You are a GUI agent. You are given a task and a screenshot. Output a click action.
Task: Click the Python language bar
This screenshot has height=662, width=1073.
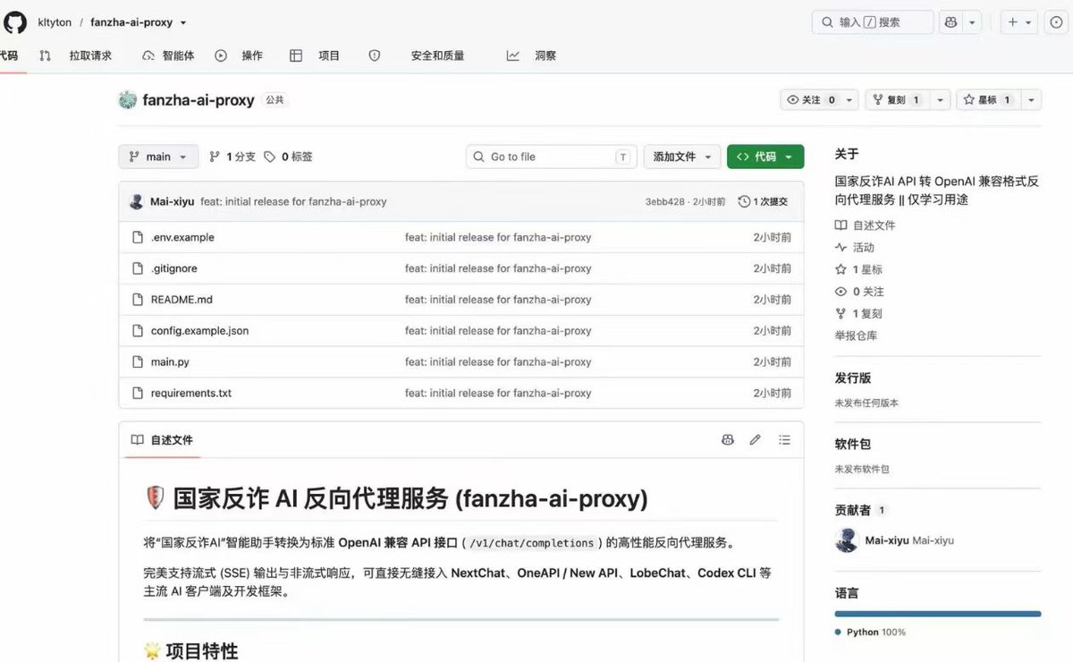[938, 614]
